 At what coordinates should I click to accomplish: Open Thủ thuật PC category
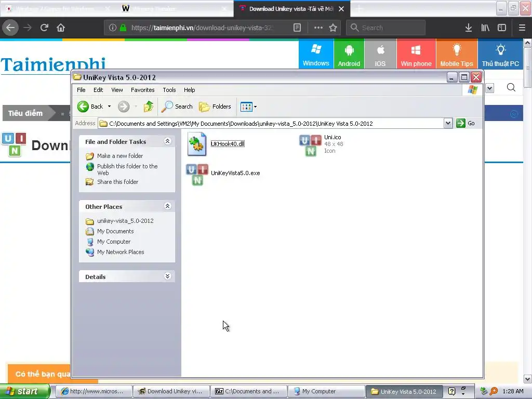(500, 54)
